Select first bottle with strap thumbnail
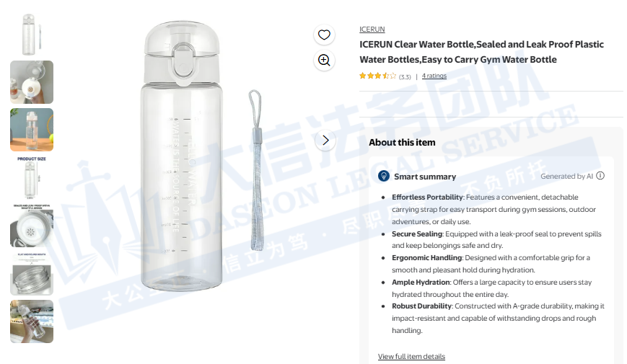This screenshot has height=364, width=627. point(32,35)
